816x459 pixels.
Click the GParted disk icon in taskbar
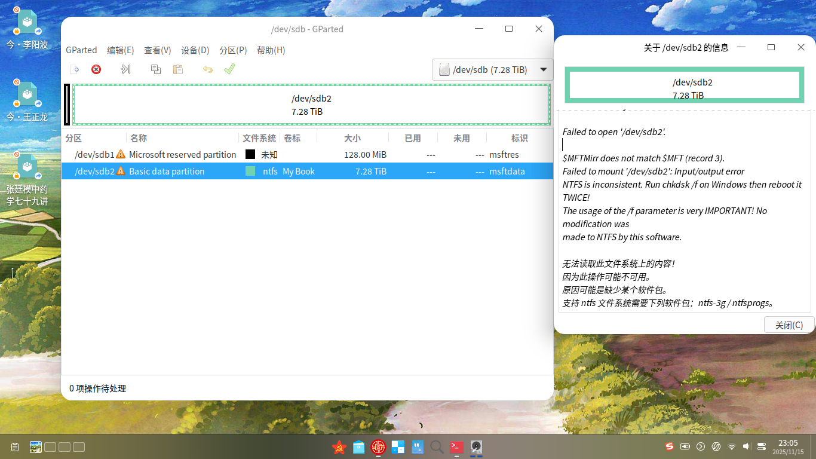coord(476,446)
